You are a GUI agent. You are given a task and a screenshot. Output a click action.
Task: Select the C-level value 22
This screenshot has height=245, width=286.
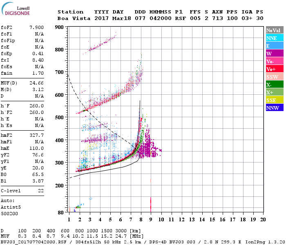[40, 191]
